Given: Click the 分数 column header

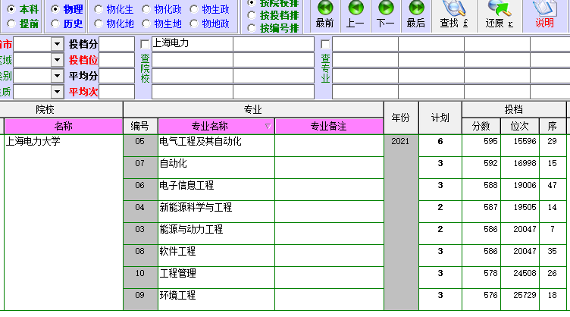Looking at the screenshot, I should [481, 126].
